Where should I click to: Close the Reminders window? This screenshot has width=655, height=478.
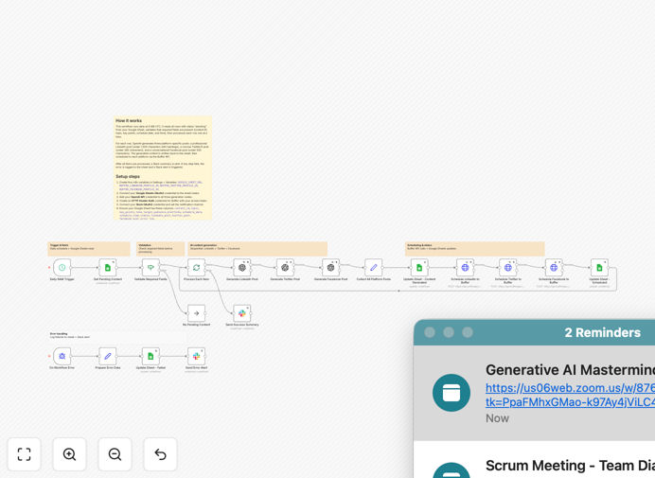click(x=430, y=332)
